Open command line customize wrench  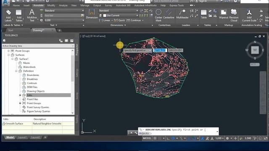136,133
